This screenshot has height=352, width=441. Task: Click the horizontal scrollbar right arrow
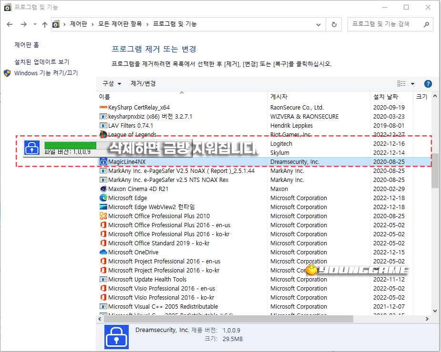(427, 319)
